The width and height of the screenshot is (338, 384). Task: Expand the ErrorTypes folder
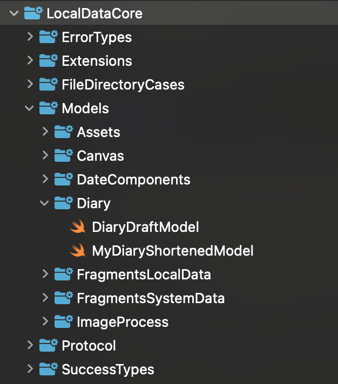coord(30,37)
